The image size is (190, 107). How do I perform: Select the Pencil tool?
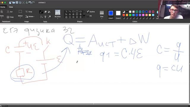point(41,12)
